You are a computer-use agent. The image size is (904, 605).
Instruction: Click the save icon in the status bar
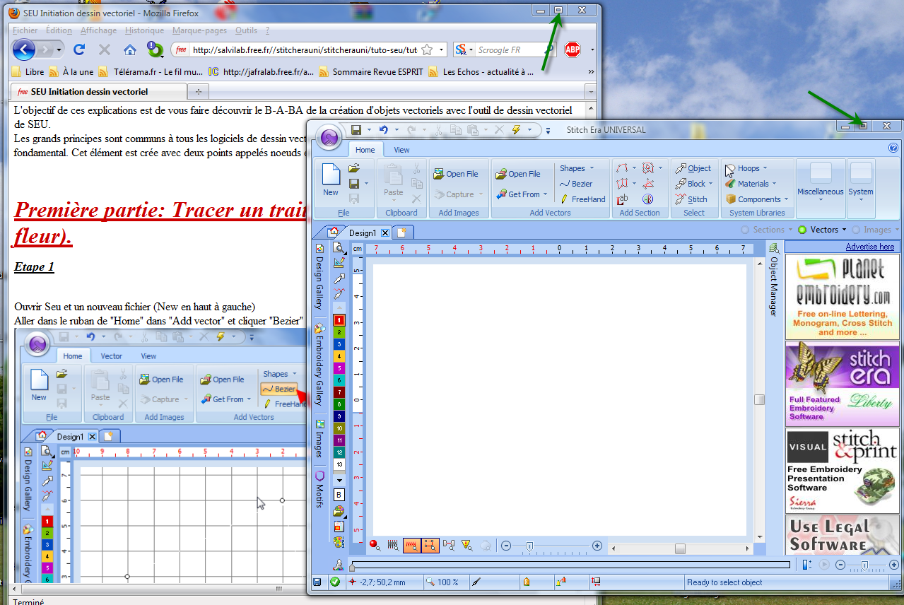(x=317, y=582)
